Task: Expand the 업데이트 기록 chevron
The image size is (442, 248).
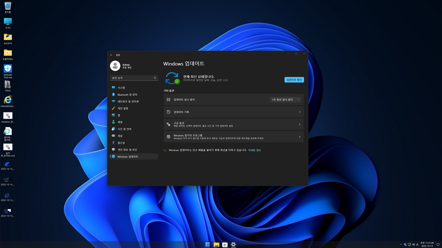Action: coord(300,112)
